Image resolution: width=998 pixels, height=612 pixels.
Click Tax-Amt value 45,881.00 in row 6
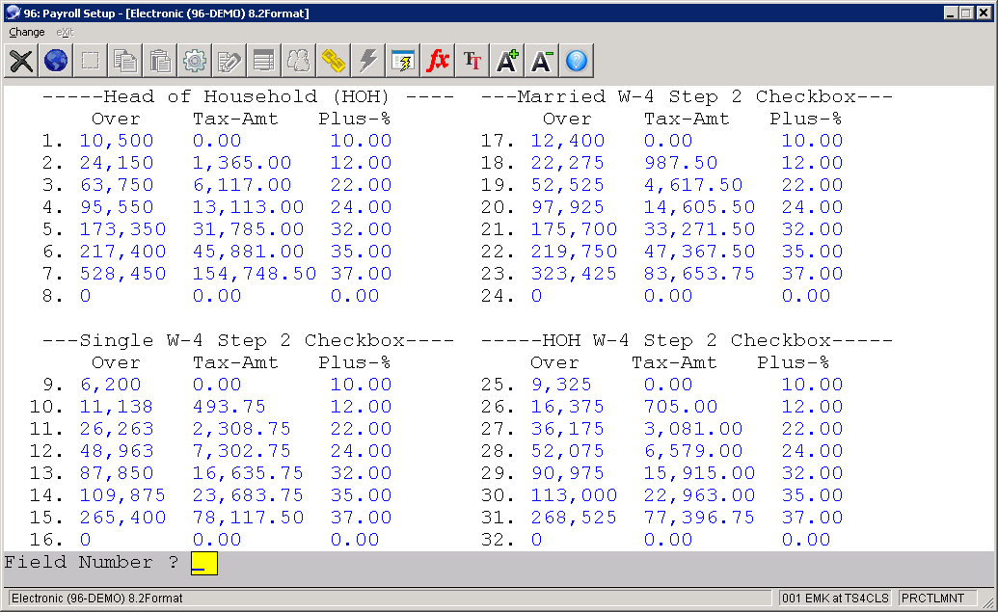[x=248, y=252]
